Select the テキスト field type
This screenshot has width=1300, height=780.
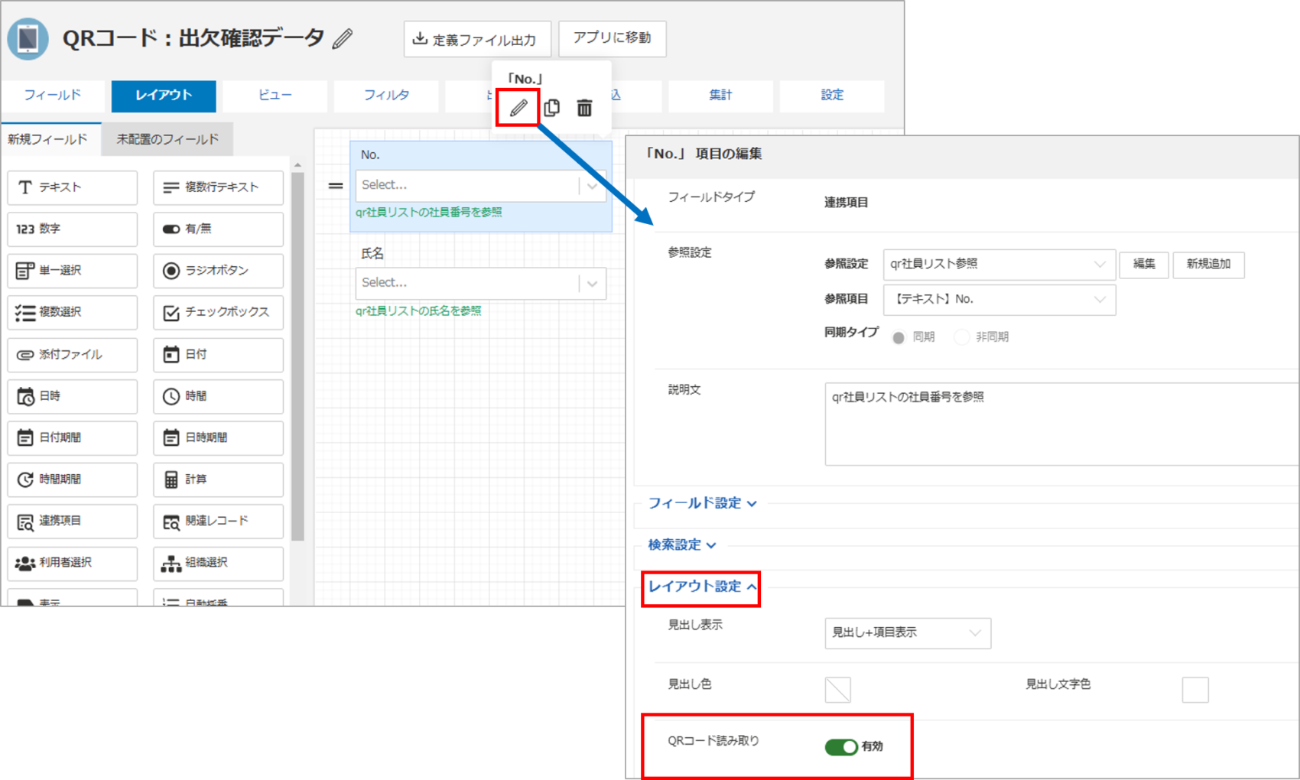[73, 187]
